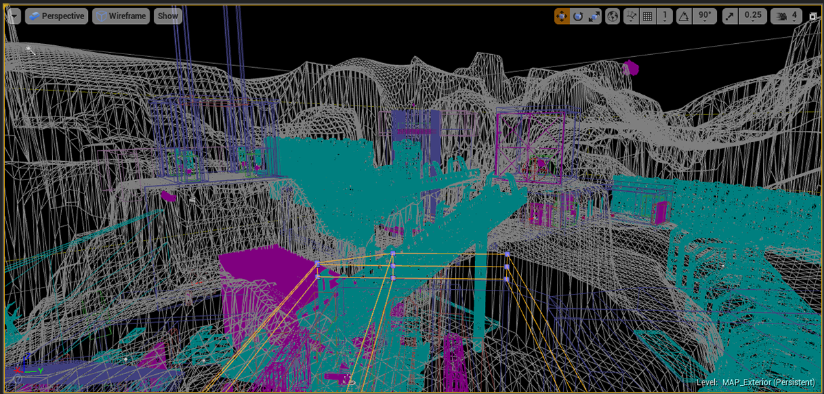The height and width of the screenshot is (394, 824).
Task: Open the grid snap size dropdown
Action: 664,16
